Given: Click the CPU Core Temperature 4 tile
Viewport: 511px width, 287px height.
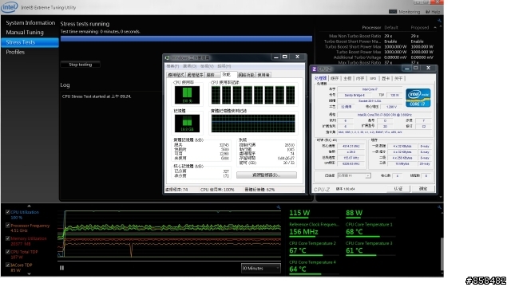Looking at the screenshot, I should pyautogui.click(x=314, y=267).
